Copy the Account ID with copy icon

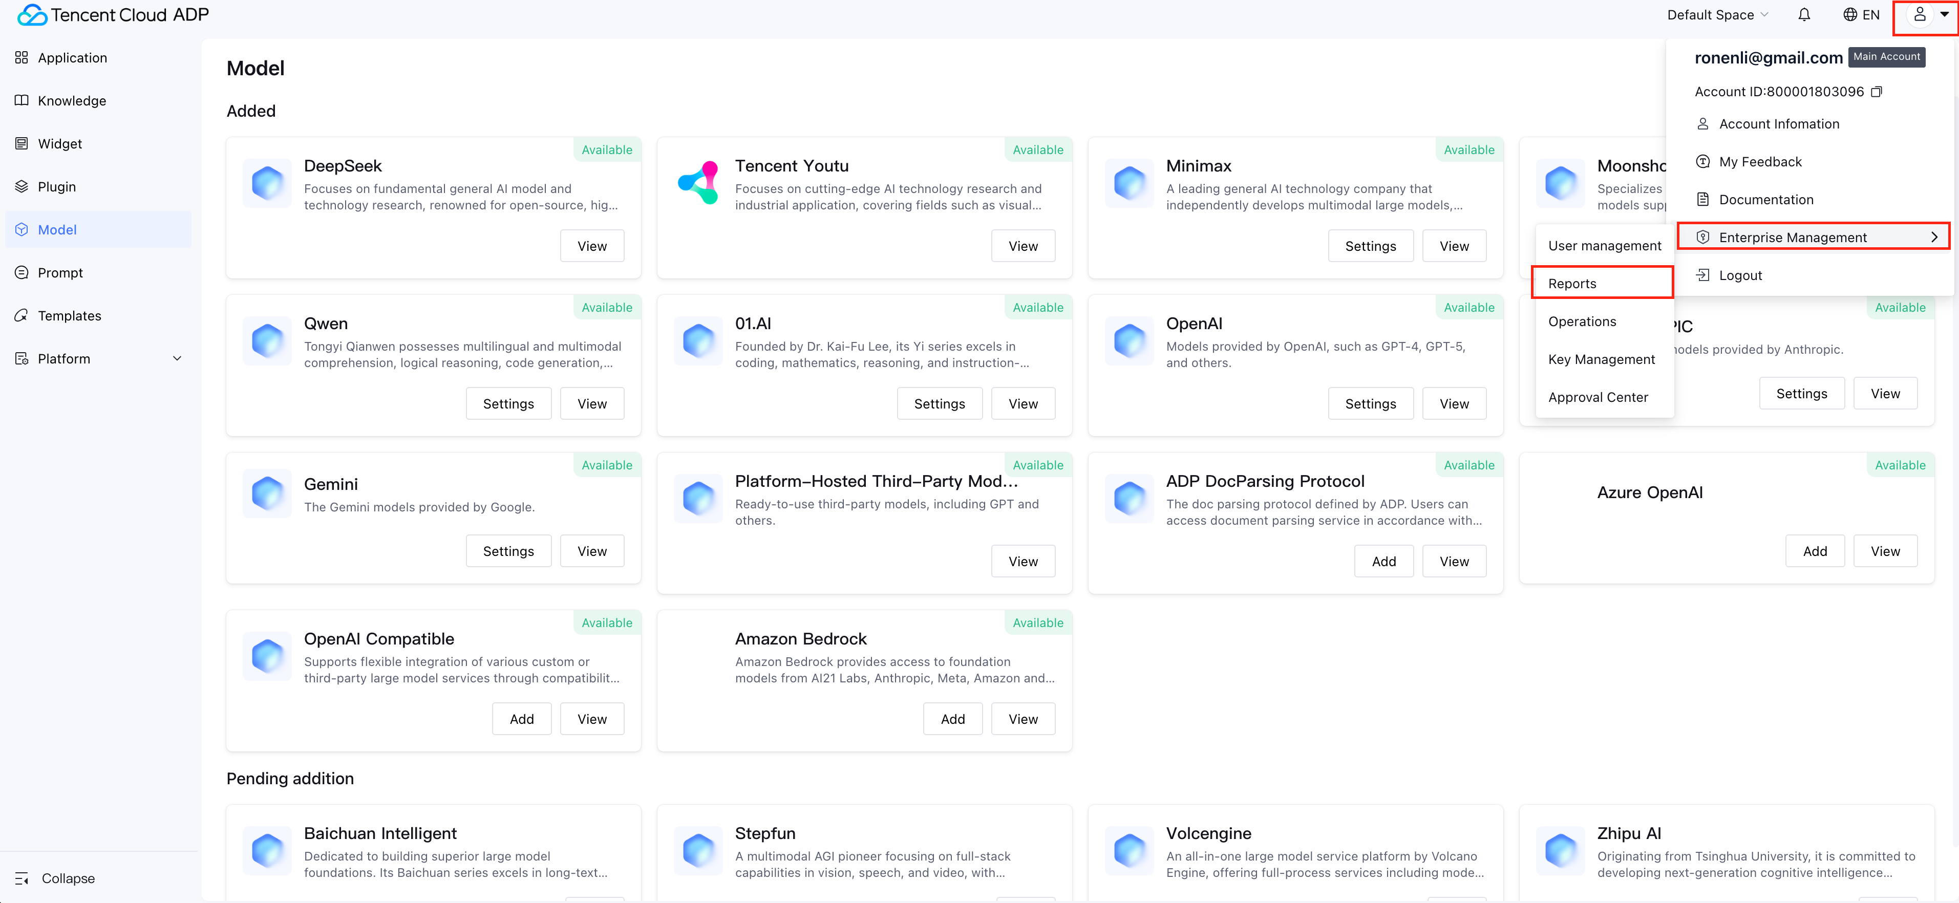(x=1876, y=92)
